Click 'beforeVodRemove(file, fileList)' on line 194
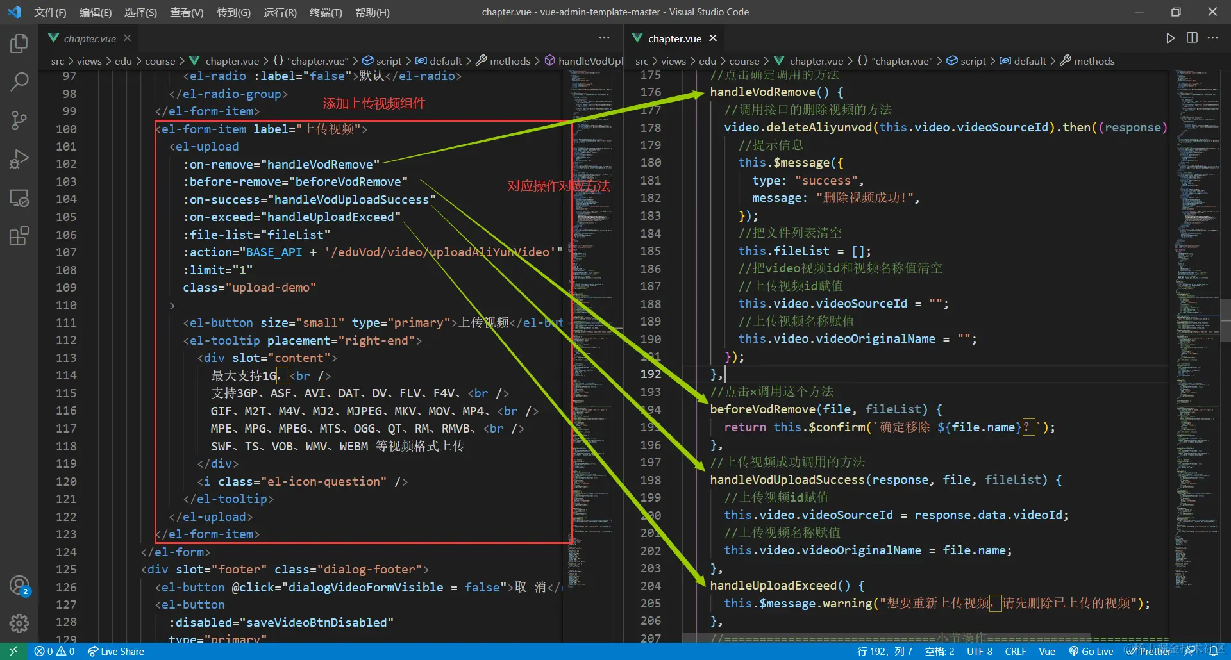Screen dimensions: 1231x660 click(819, 409)
